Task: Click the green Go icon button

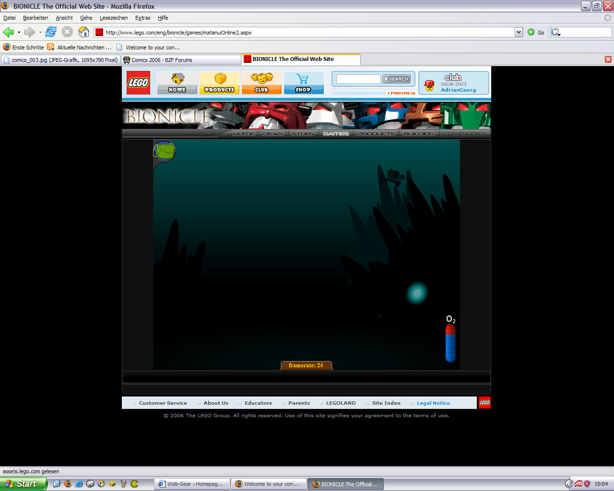Action: pyautogui.click(x=531, y=32)
